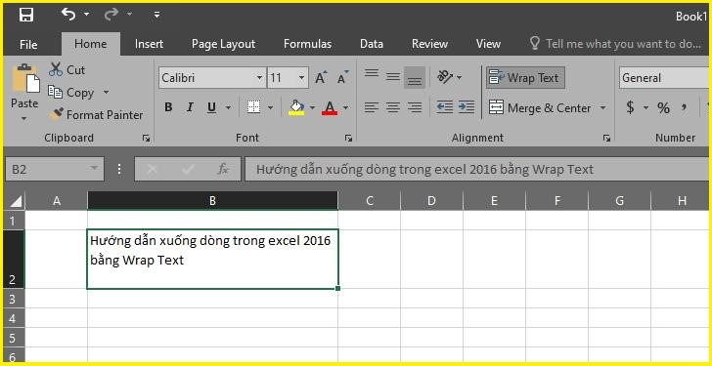This screenshot has height=366, width=712.
Task: Click the formula bar text
Action: click(x=425, y=170)
